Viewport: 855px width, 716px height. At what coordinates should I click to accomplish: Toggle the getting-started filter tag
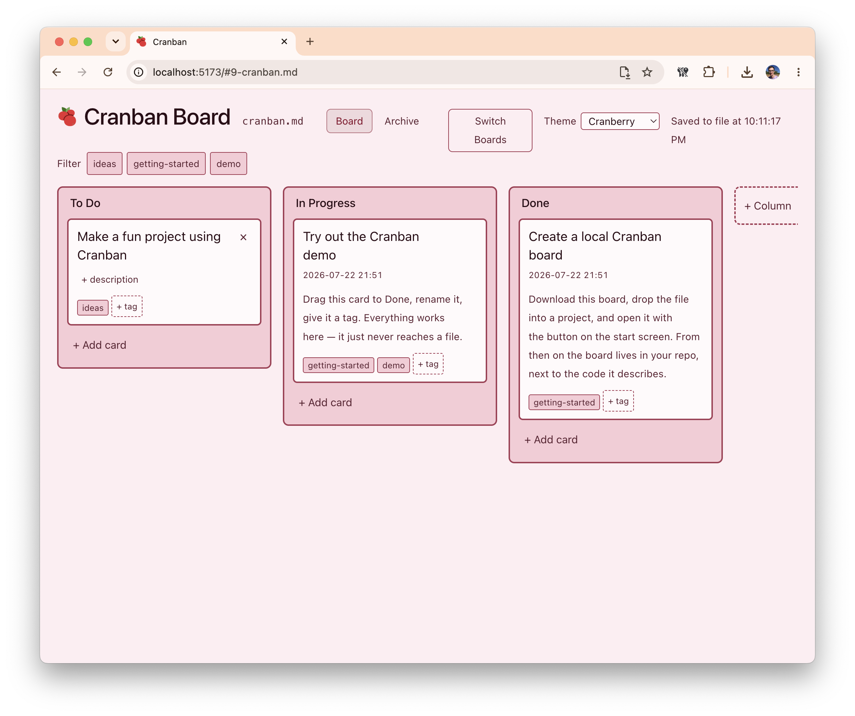166,163
